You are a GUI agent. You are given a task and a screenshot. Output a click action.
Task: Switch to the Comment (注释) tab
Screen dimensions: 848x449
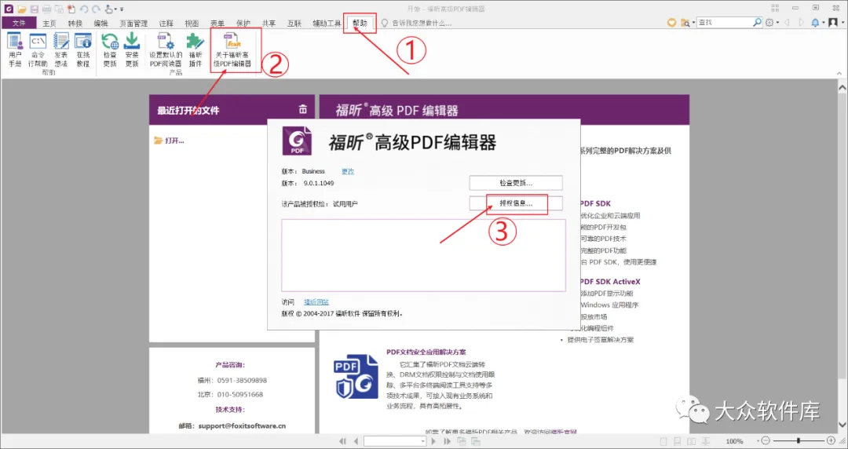point(166,24)
